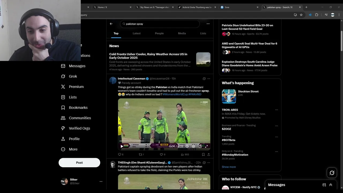Open options for $ZOOZ trend
The height and width of the screenshot is (193, 343).
tap(277, 126)
